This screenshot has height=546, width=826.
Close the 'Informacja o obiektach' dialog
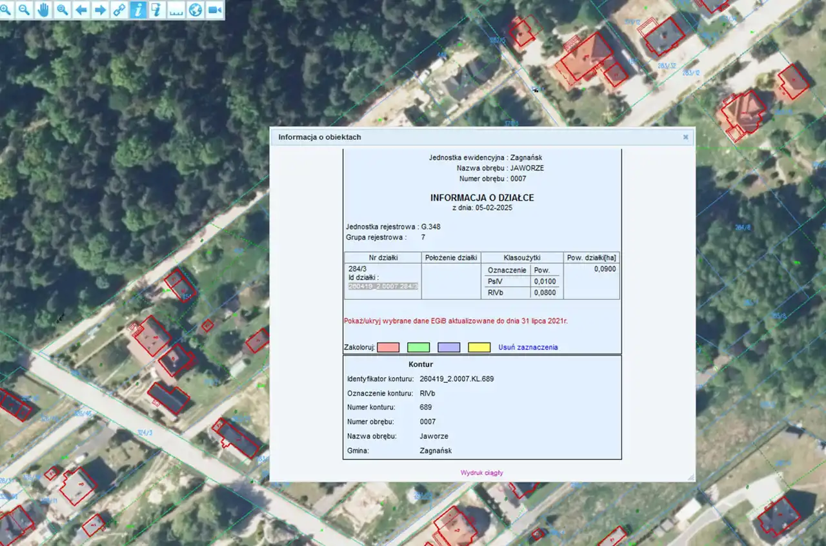(x=685, y=137)
